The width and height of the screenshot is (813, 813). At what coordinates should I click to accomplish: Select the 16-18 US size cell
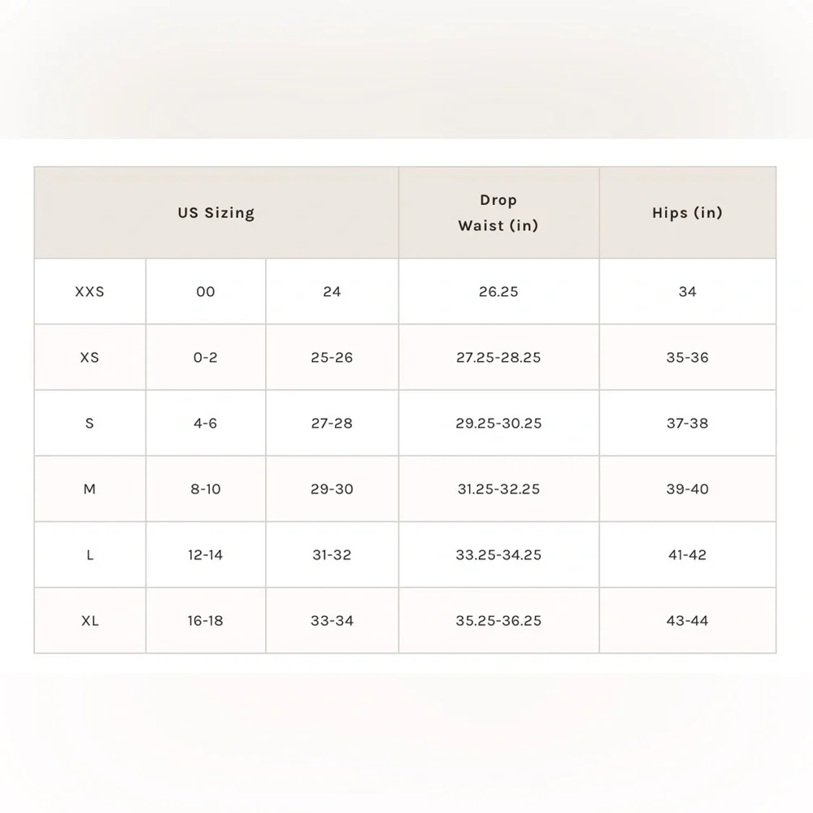pos(206,620)
